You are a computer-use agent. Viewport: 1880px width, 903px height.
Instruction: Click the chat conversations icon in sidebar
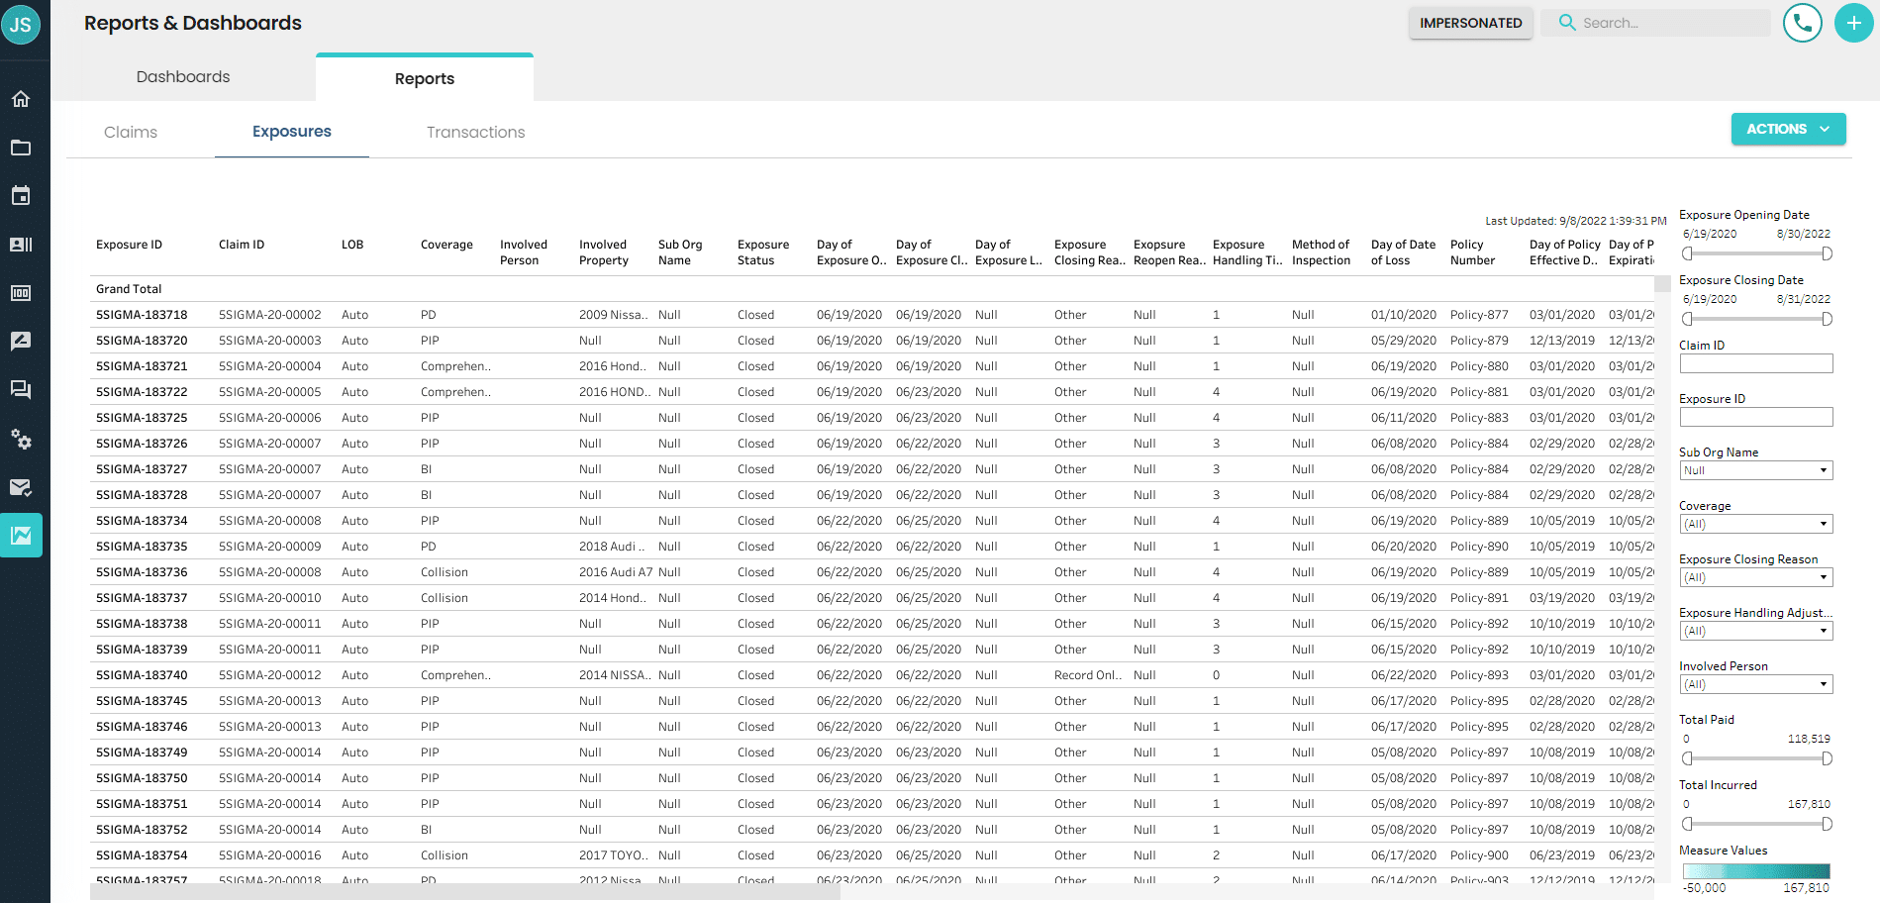21,389
